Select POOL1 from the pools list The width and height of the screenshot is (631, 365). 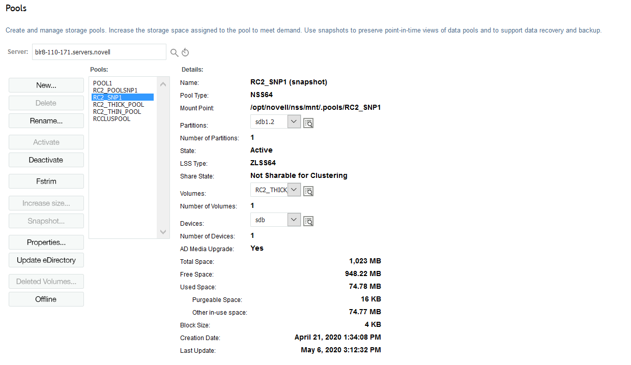click(102, 83)
